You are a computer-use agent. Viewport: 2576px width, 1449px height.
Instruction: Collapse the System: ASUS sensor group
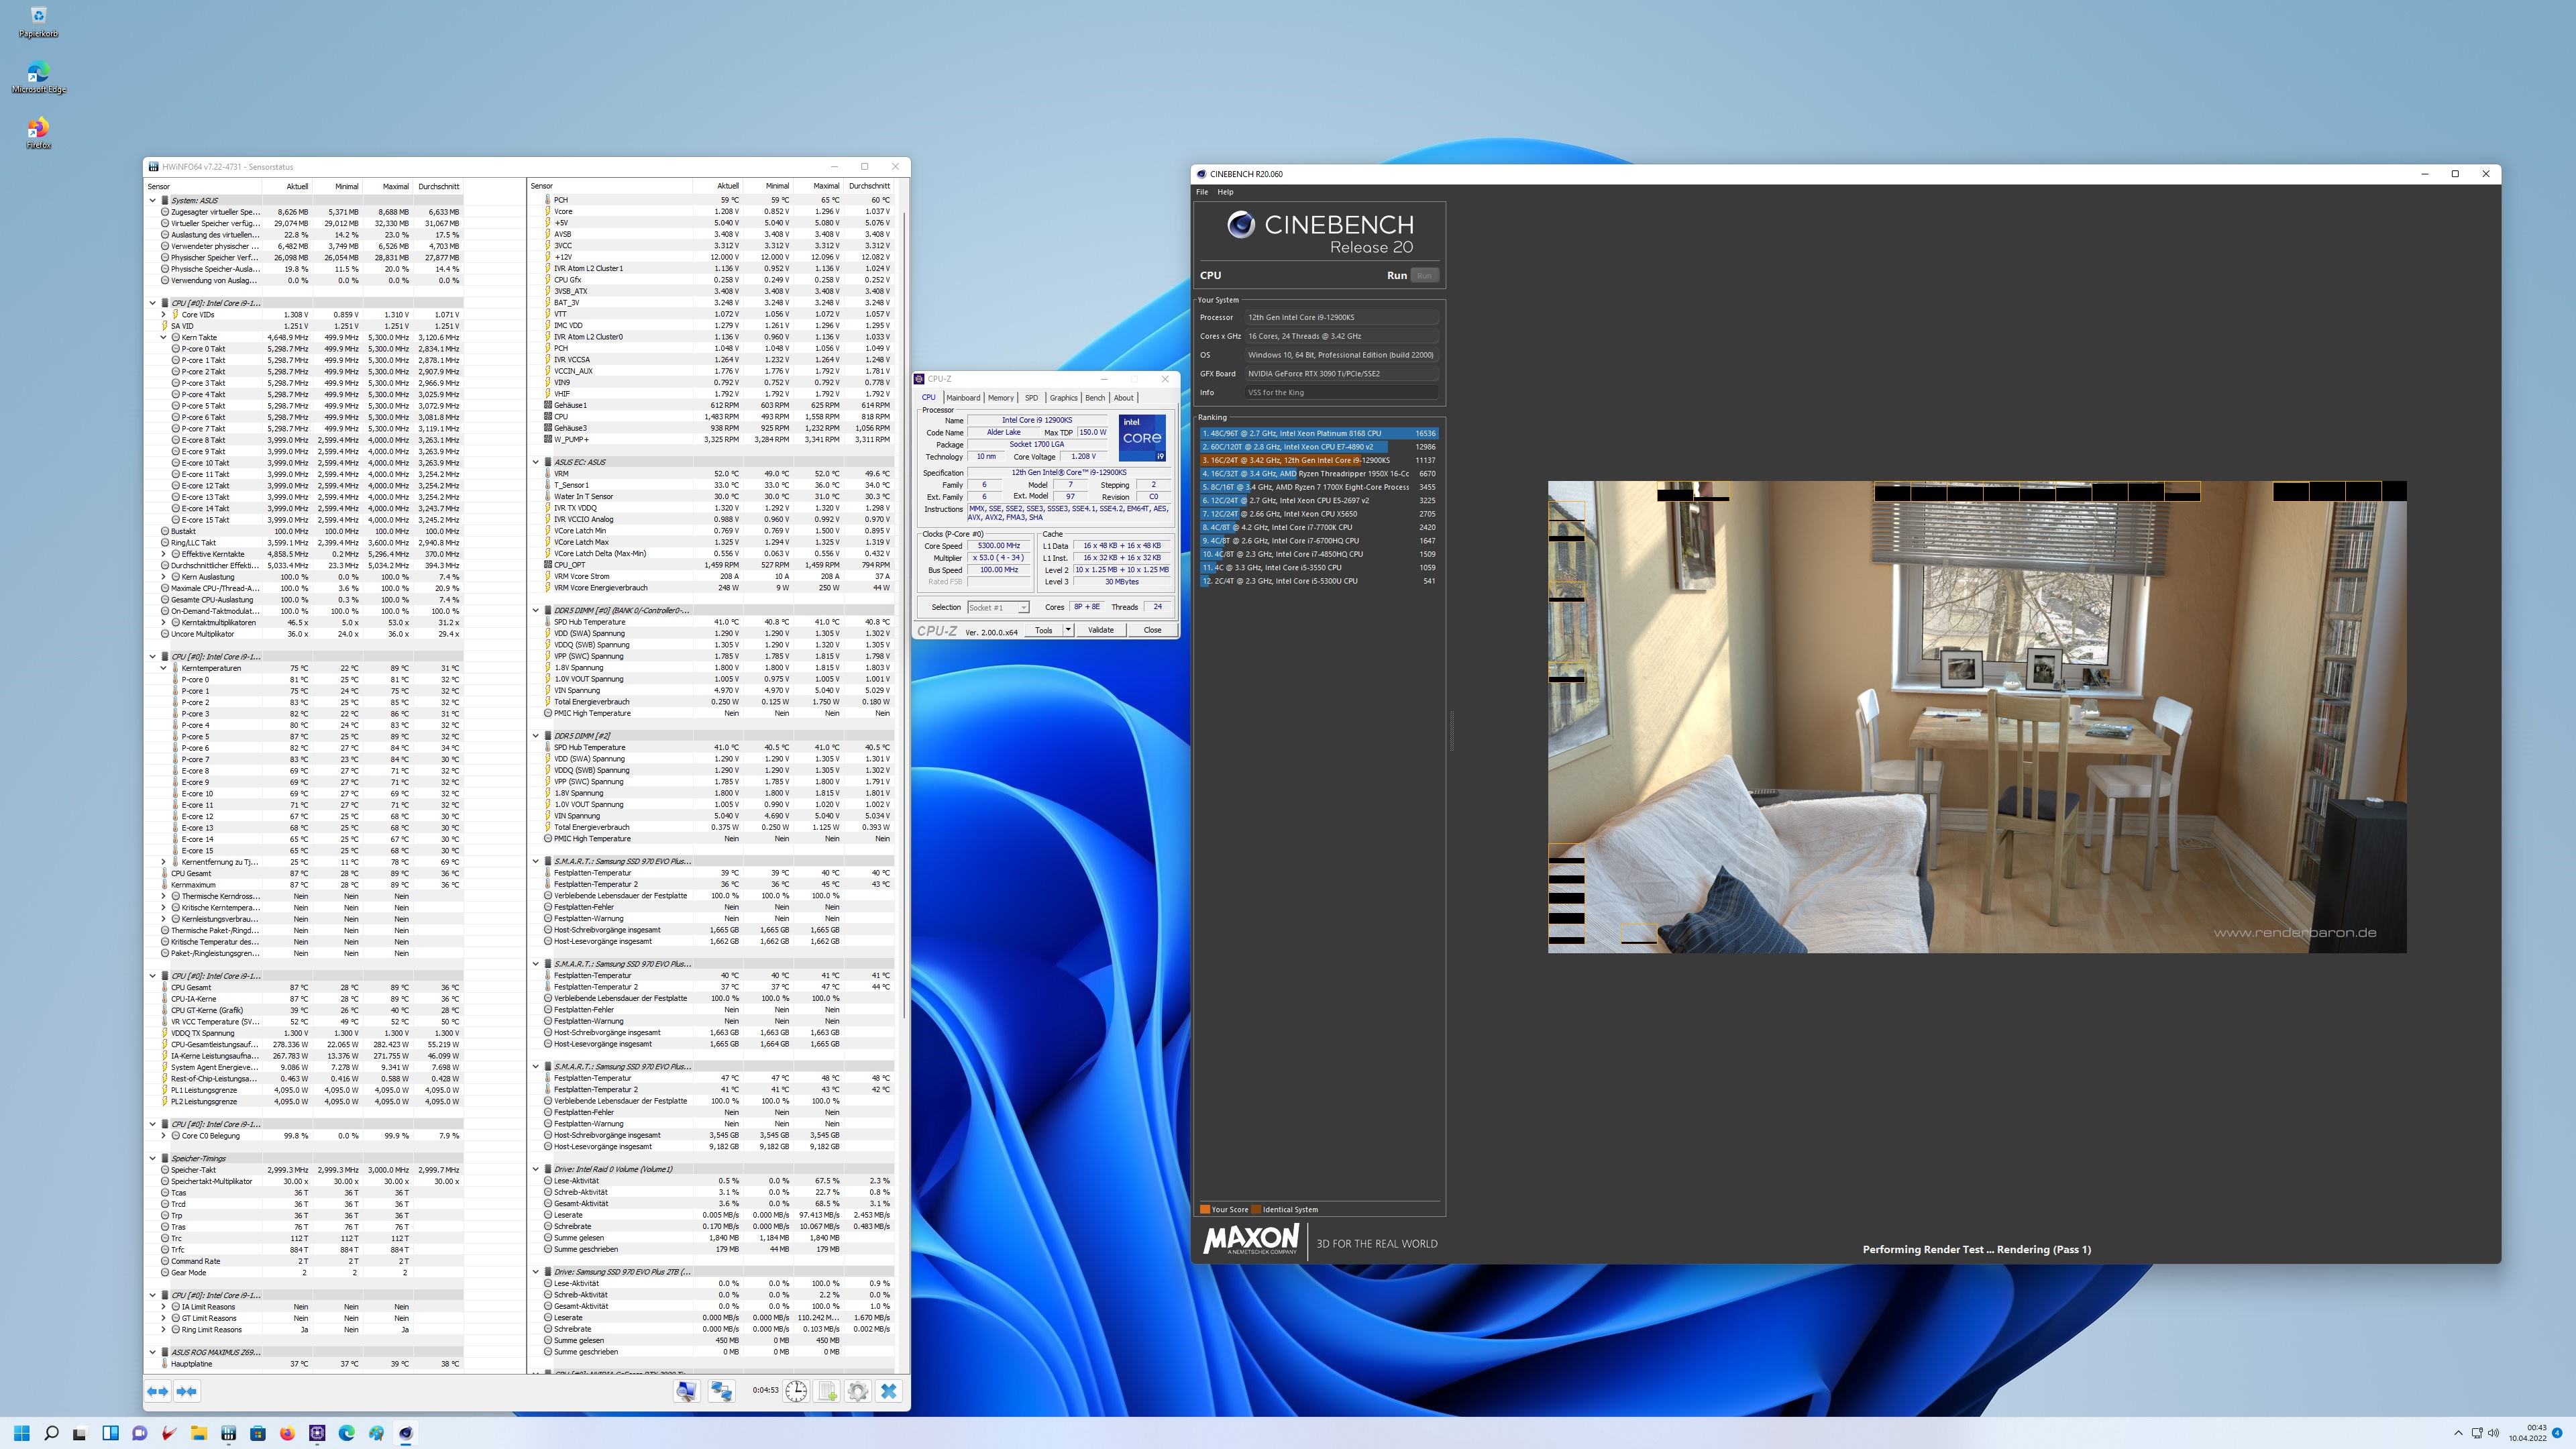153,200
